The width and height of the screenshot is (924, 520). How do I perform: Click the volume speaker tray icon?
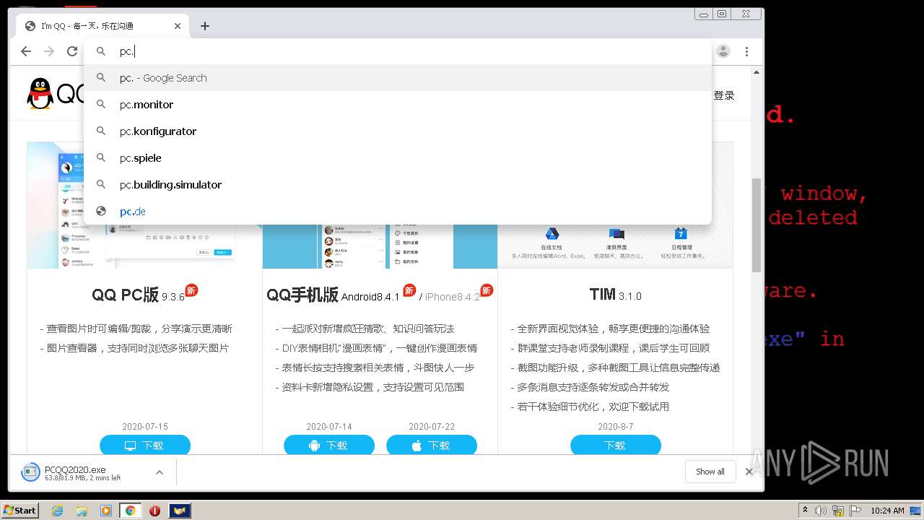coord(821,511)
